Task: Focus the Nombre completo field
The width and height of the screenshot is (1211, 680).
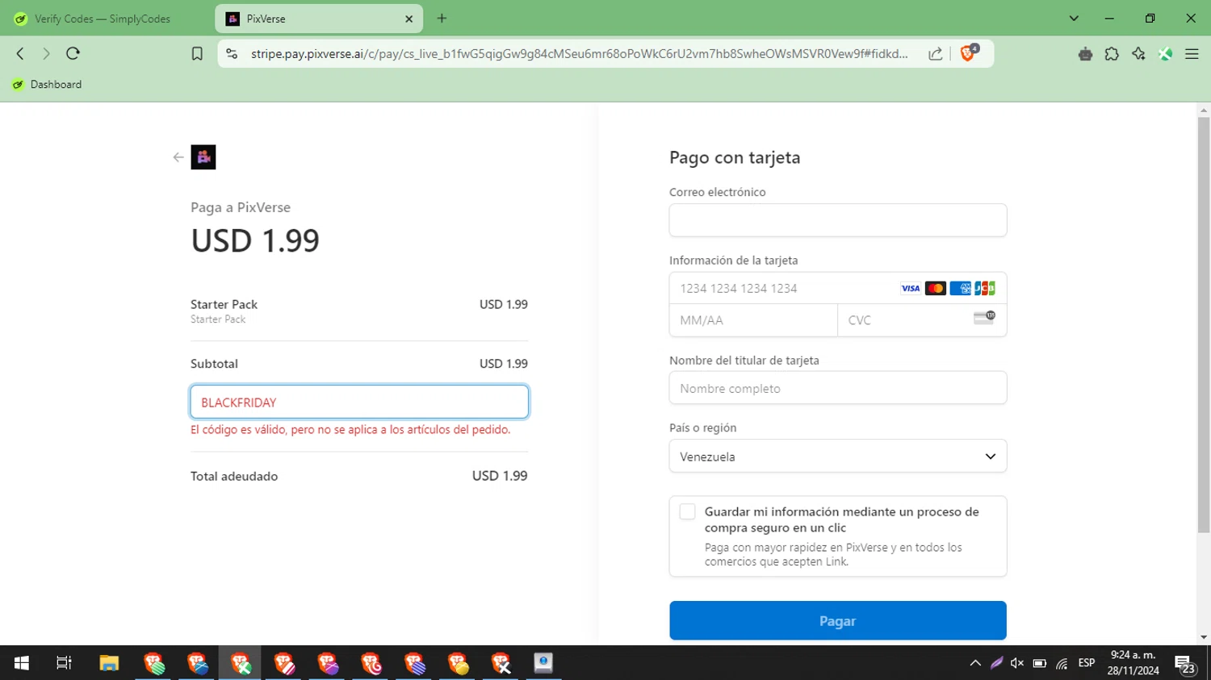Action: point(837,388)
